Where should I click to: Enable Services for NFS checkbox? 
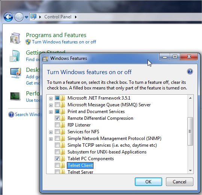tap(57, 131)
